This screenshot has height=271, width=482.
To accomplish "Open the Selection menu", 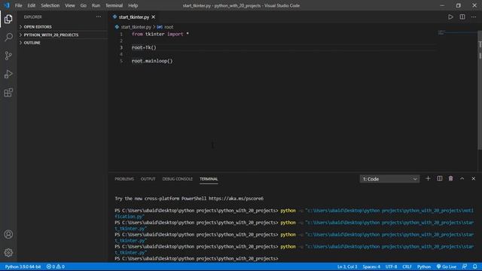I will pyautogui.click(x=50, y=5).
